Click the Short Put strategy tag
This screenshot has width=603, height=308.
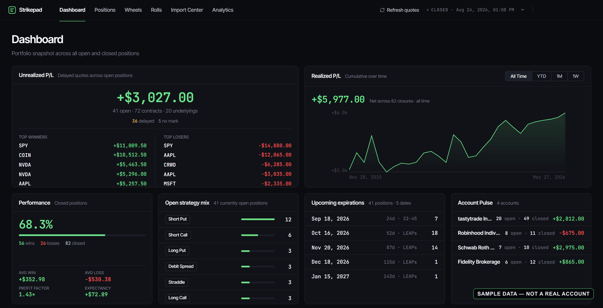[x=178, y=219]
